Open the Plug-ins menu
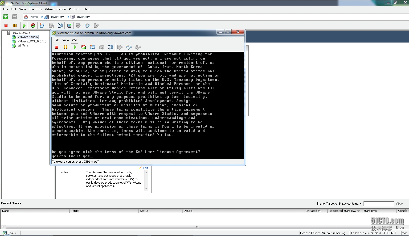Viewport: 409px width, 236px height. point(75,9)
